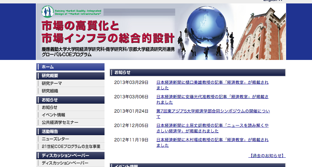Click the brick building photo in banner
The image size is (312, 167).
point(259,34)
